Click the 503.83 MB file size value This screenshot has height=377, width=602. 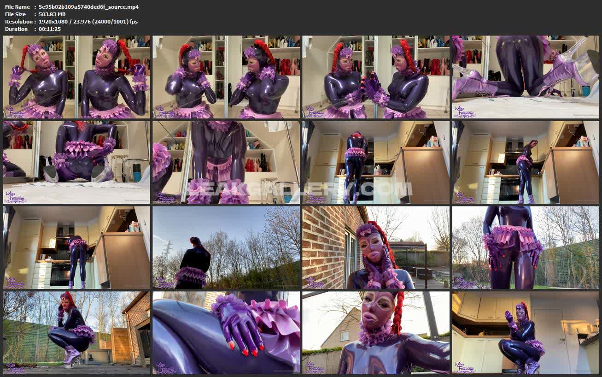pyautogui.click(x=52, y=14)
